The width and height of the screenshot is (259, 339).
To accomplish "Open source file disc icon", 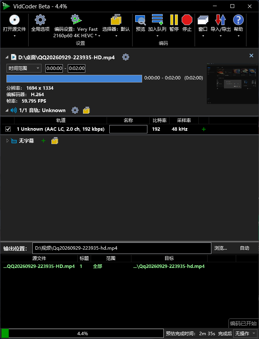I will tap(14, 20).
